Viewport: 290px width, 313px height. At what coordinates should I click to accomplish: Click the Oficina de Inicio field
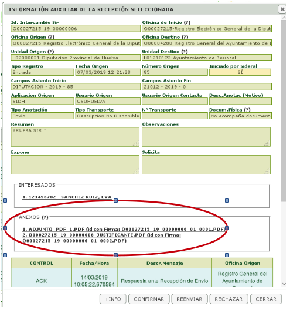coord(207,29)
